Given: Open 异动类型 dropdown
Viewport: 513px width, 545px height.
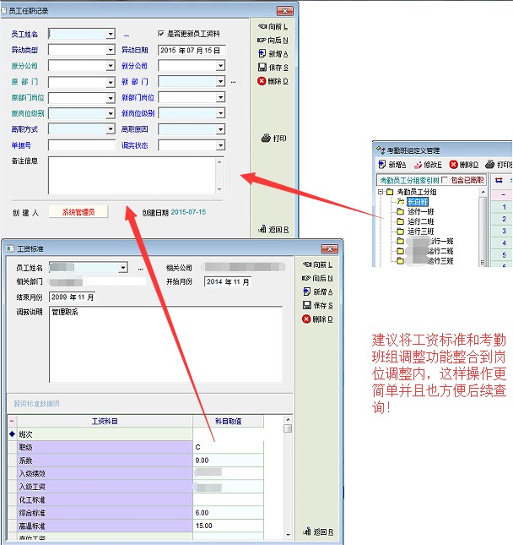Looking at the screenshot, I should point(111,50).
